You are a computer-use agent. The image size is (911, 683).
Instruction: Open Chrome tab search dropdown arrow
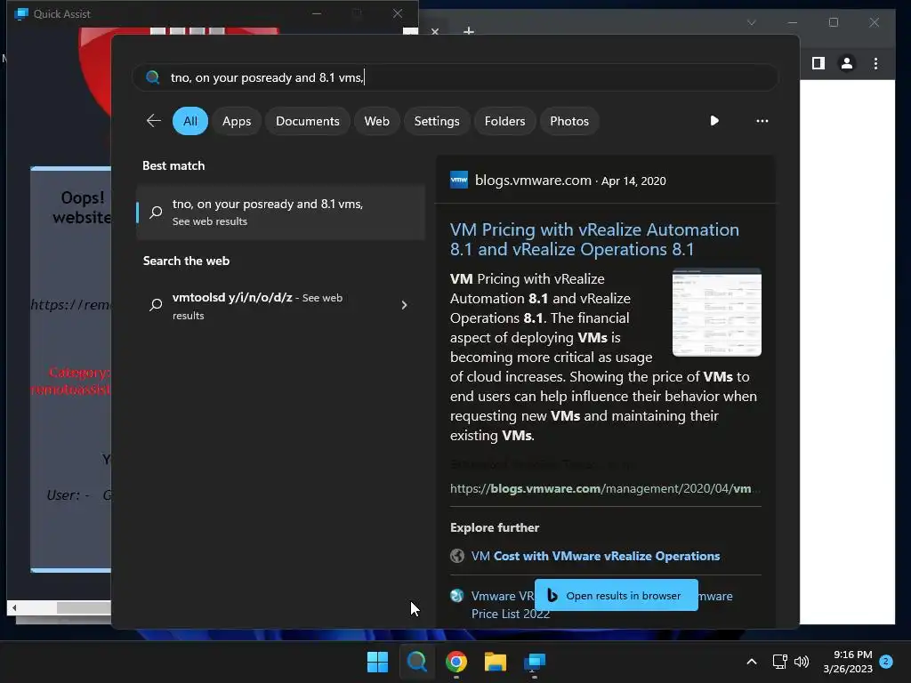click(x=751, y=22)
